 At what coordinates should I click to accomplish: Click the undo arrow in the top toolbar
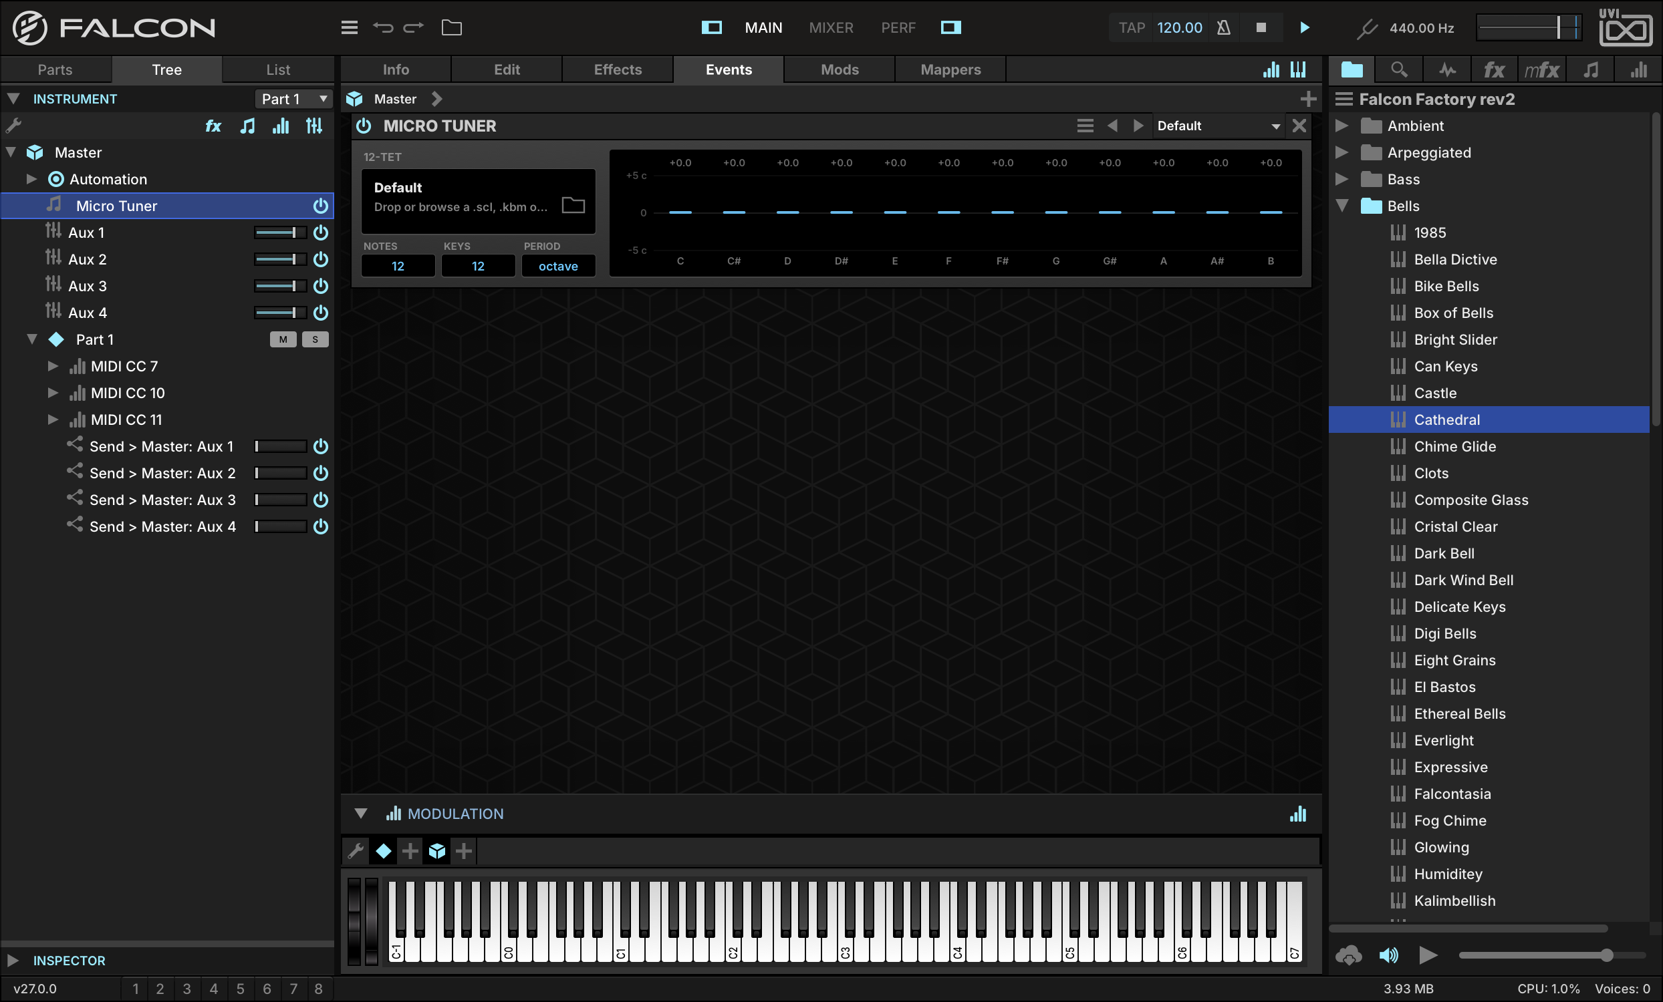pos(383,27)
